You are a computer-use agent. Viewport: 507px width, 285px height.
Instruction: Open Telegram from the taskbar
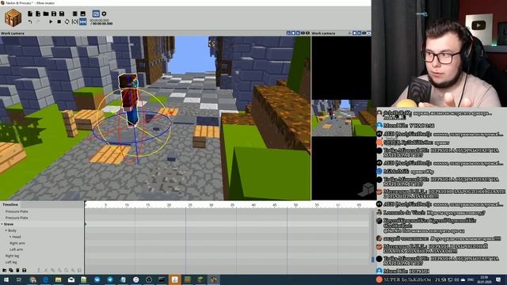coord(110,279)
